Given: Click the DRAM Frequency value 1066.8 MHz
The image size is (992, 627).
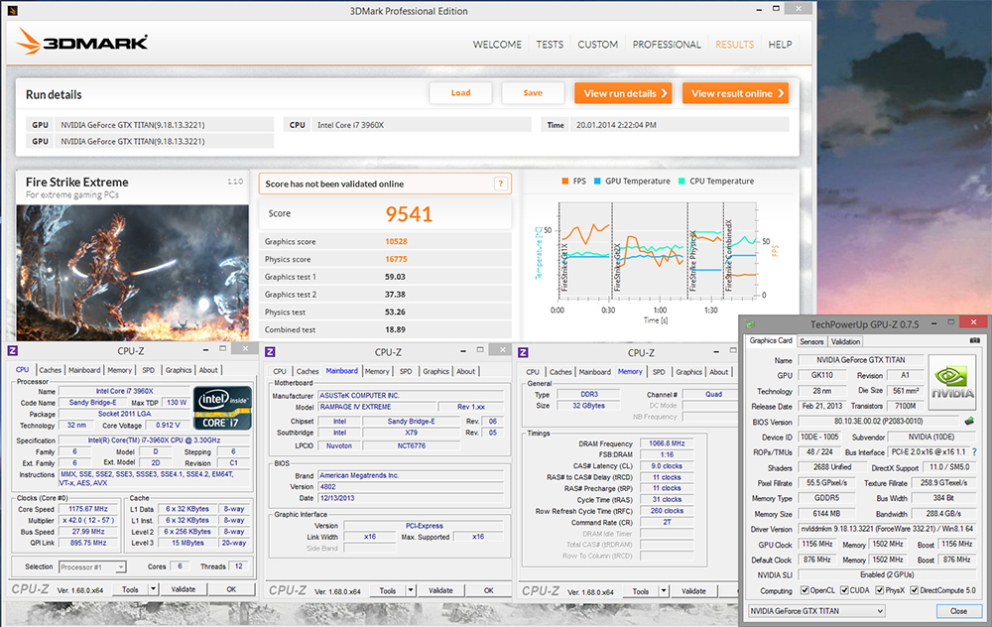Looking at the screenshot, I should [x=667, y=443].
